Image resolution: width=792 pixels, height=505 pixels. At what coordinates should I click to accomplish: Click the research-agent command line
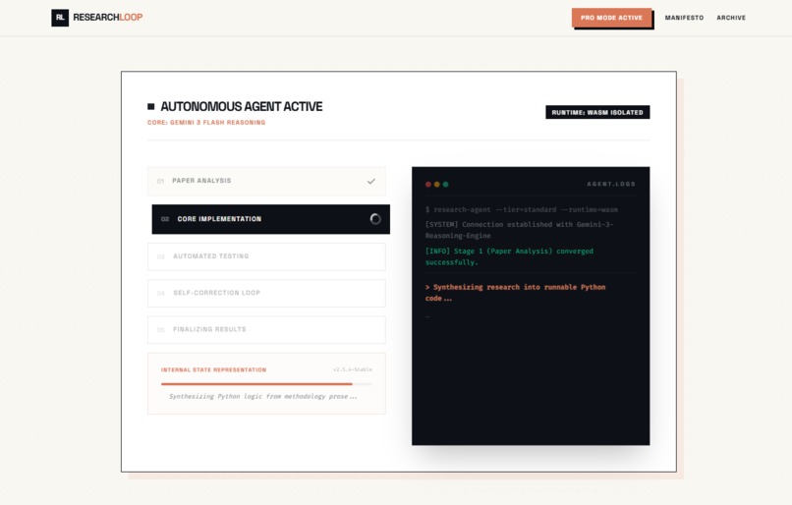point(521,209)
